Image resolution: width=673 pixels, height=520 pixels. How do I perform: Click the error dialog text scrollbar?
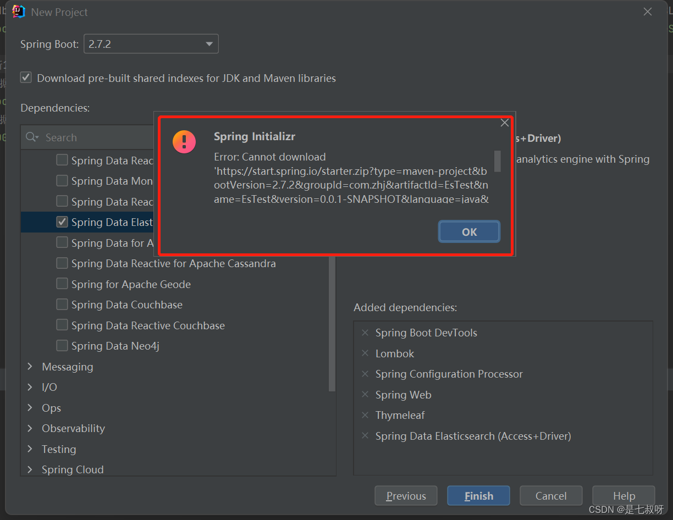(x=497, y=162)
